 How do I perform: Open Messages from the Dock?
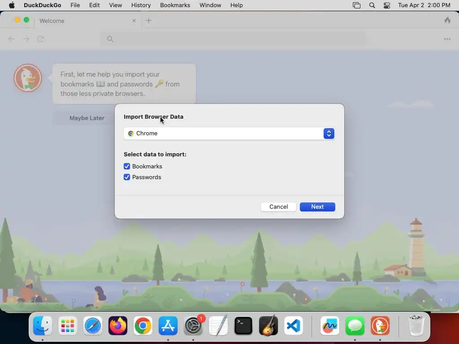[x=355, y=326]
